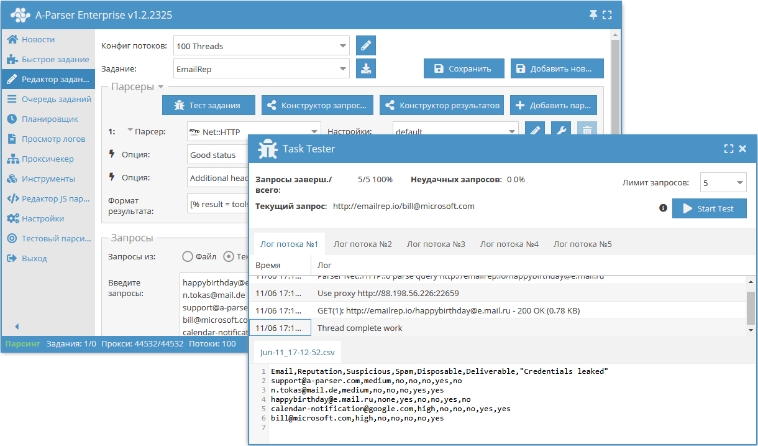Click the 'Use proxy http://88.198.56.226:22659' row
The image size is (758, 446).
[x=498, y=293]
